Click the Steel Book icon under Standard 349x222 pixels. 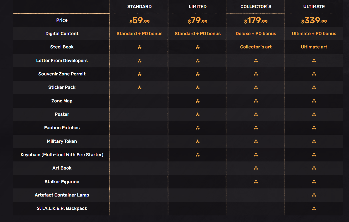point(139,47)
